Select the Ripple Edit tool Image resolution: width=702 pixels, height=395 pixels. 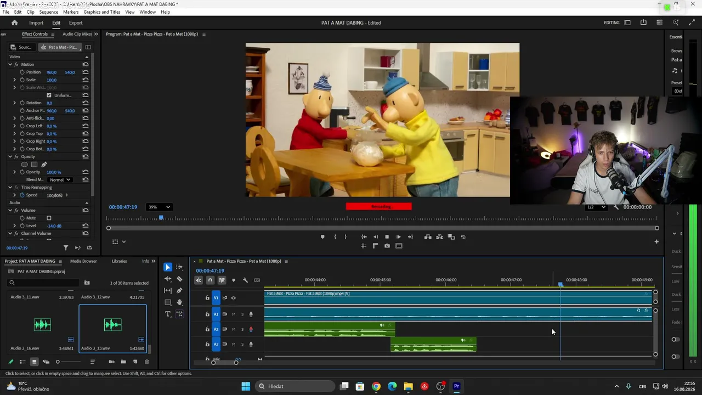click(168, 279)
